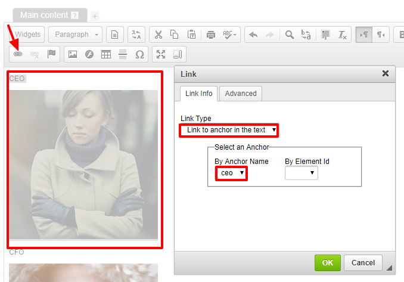Open the Widgets button in toolbar
This screenshot has width=404, height=282.
[27, 35]
